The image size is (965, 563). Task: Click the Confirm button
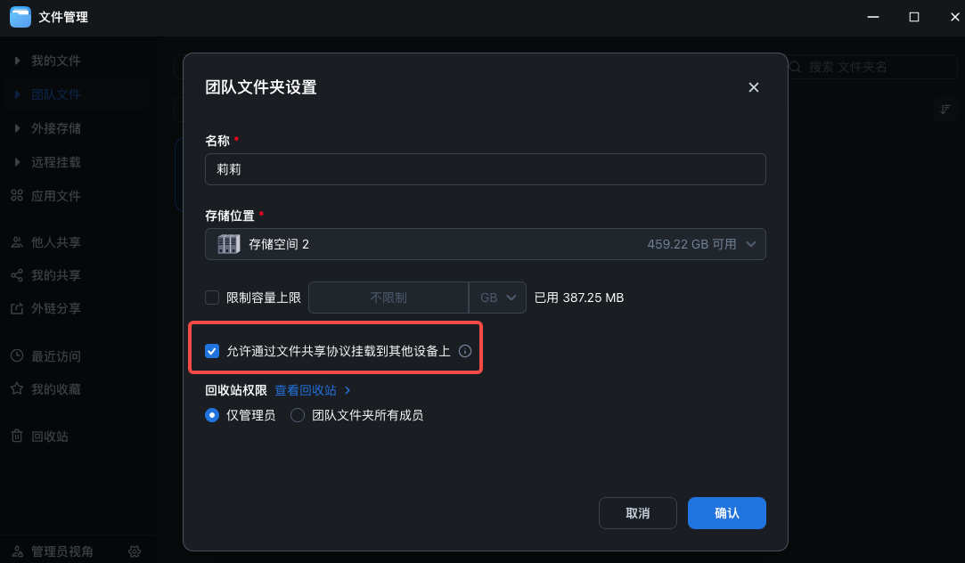(726, 513)
